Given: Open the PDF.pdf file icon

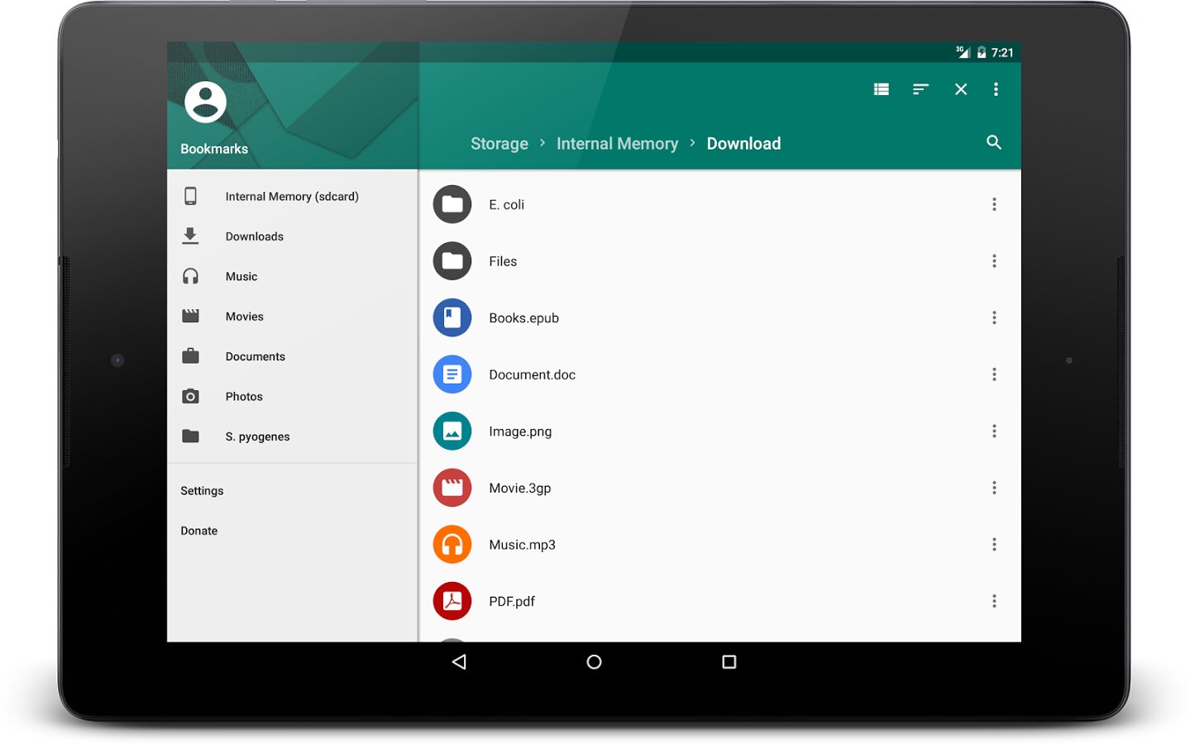Looking at the screenshot, I should (452, 601).
